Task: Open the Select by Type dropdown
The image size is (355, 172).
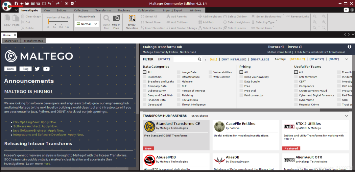Action: (x=276, y=21)
